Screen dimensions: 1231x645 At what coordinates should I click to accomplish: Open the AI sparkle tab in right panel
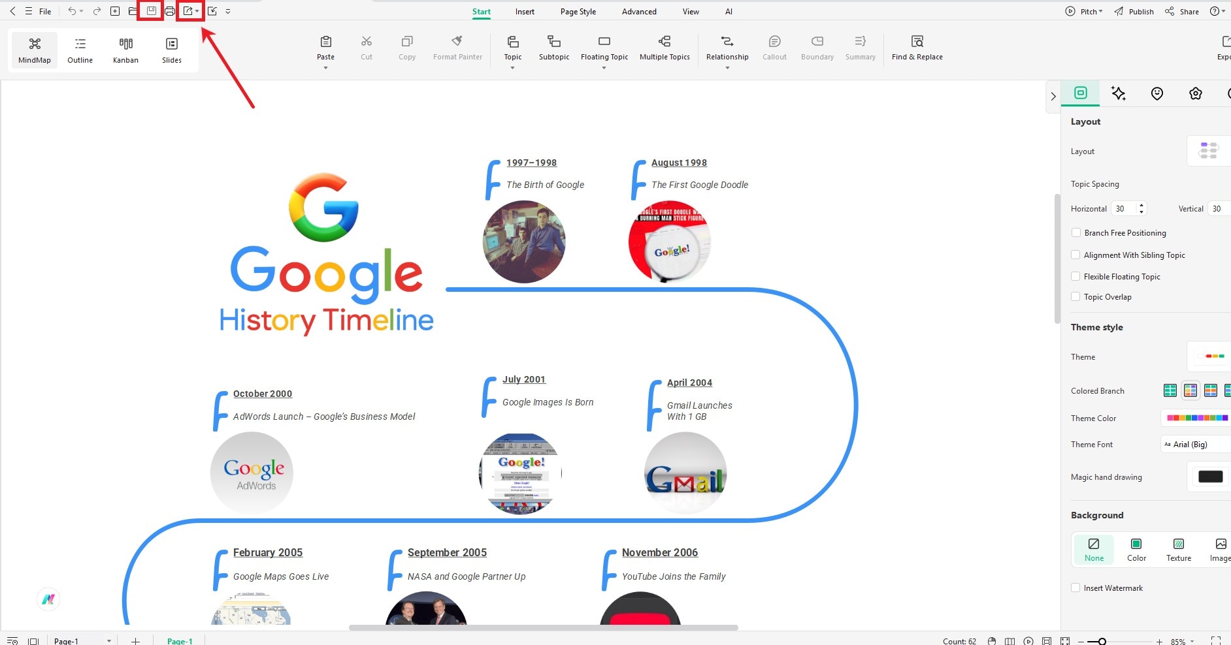coord(1119,93)
